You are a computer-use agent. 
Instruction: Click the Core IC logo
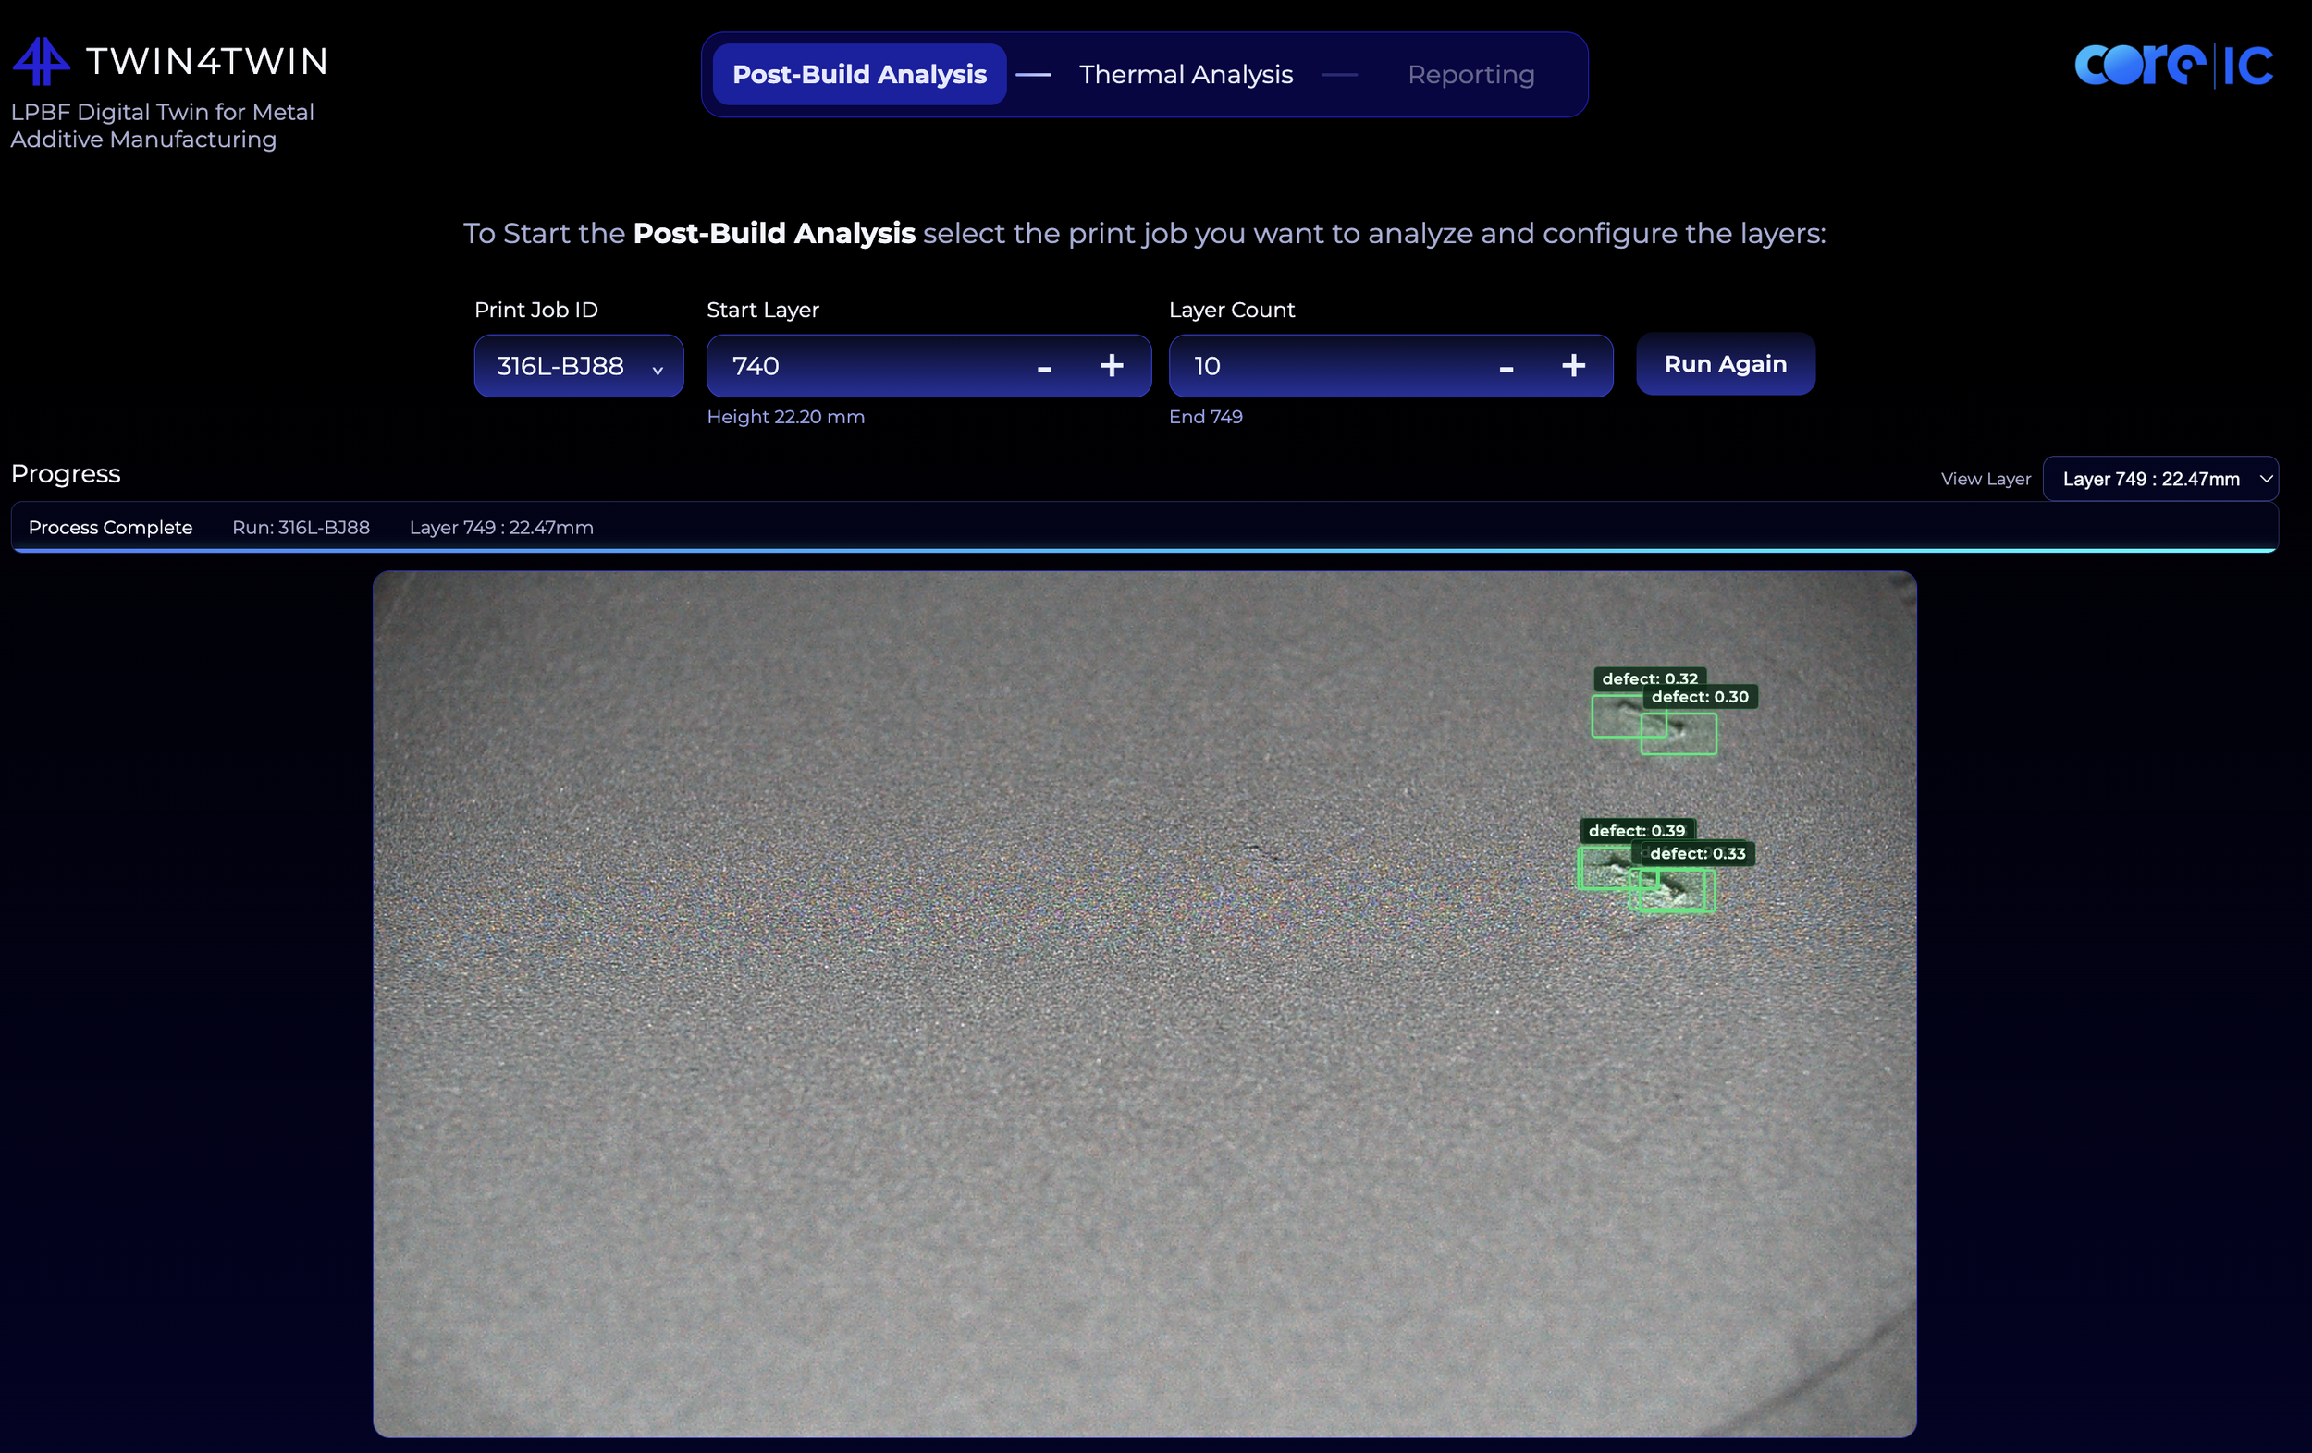[2173, 66]
